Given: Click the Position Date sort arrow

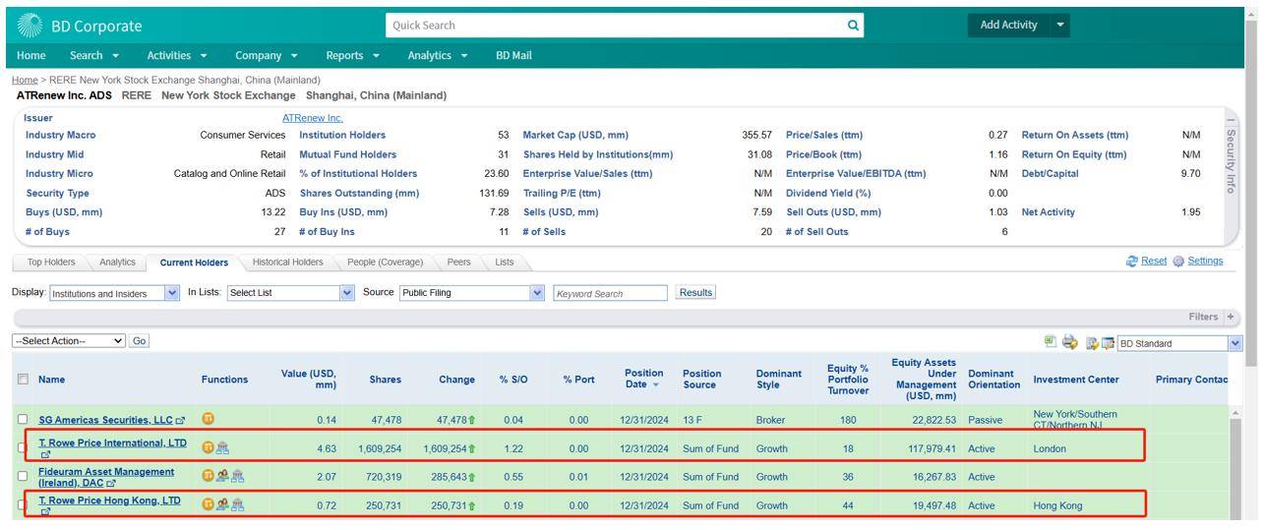Looking at the screenshot, I should (656, 385).
